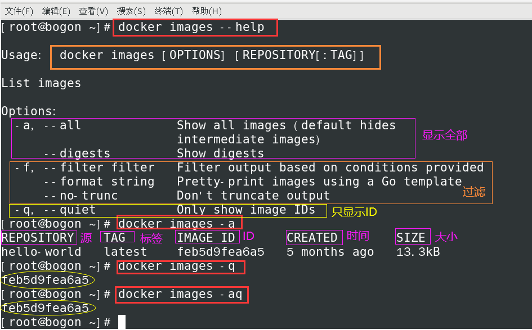Click 'Pretty-print images using a Go template'

[x=319, y=182]
